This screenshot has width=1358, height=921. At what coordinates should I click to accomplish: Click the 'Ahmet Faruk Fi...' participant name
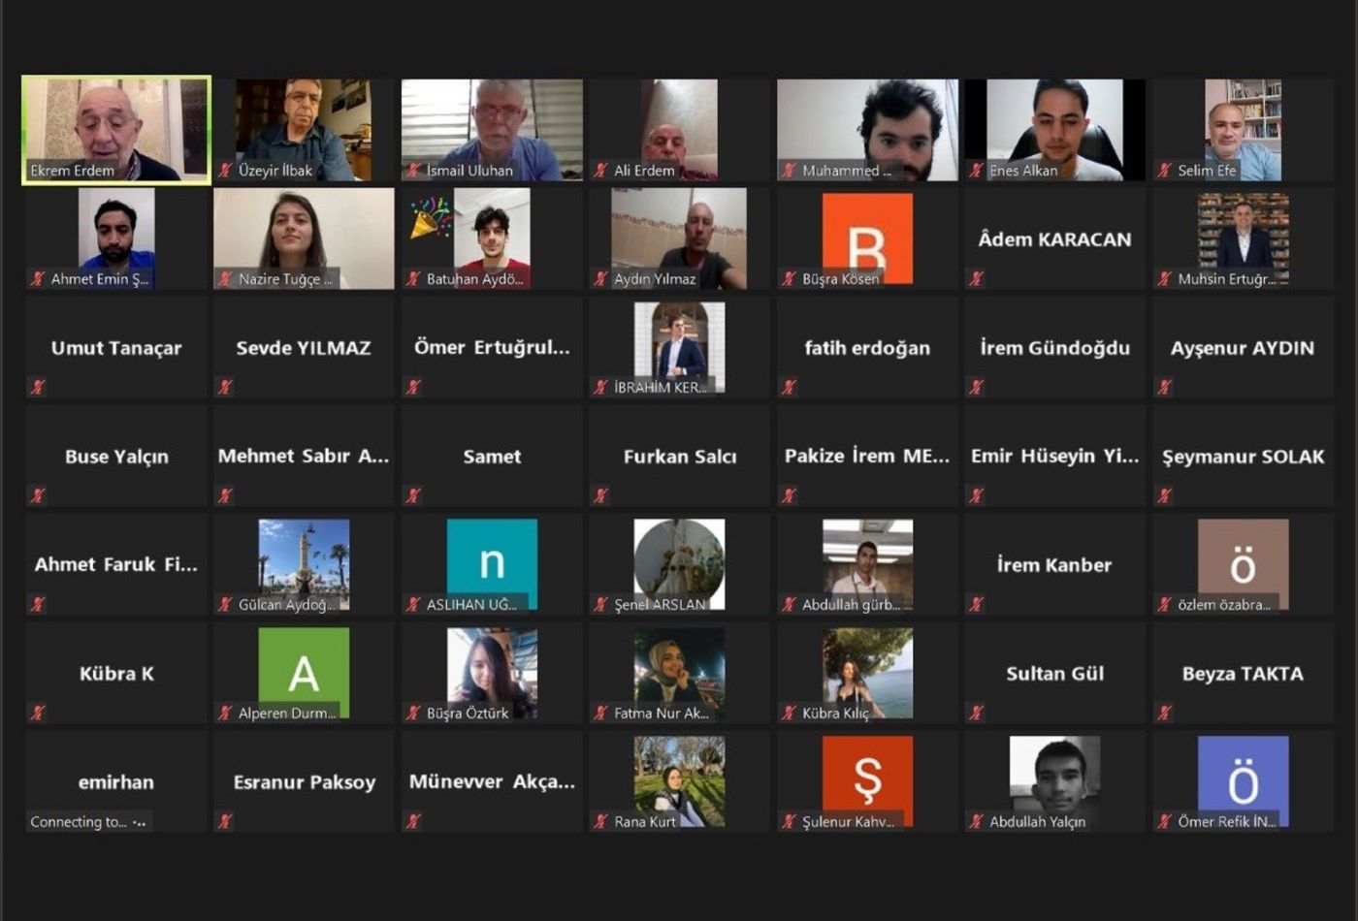116,564
